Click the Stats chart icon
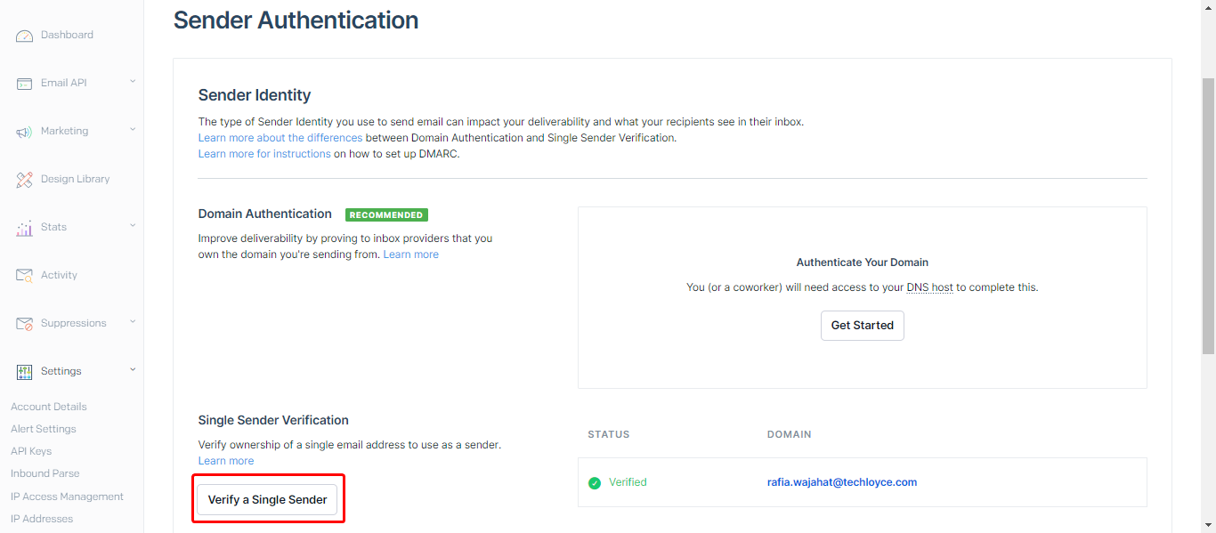The width and height of the screenshot is (1216, 533). click(24, 228)
